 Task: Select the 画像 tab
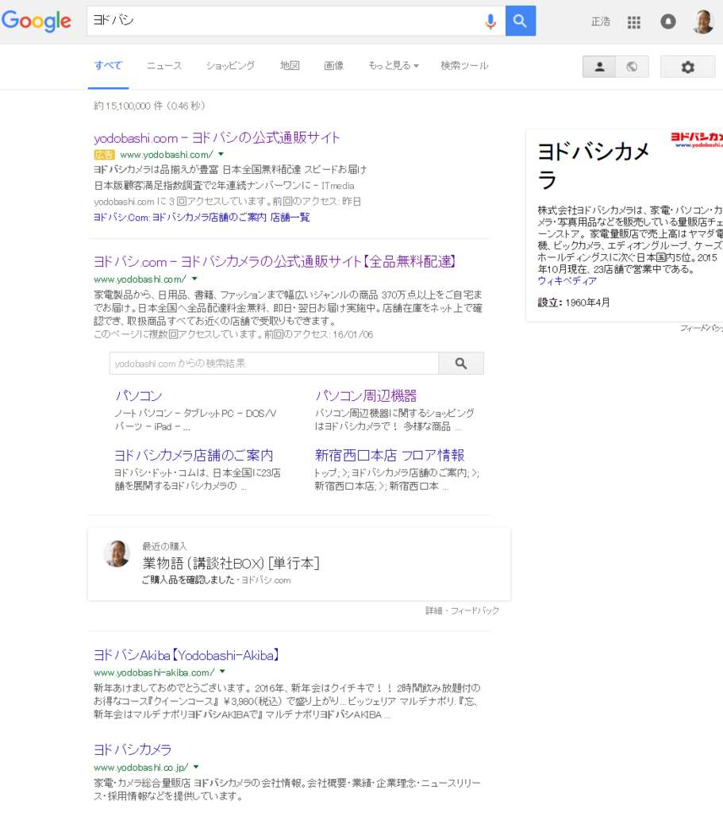[334, 65]
